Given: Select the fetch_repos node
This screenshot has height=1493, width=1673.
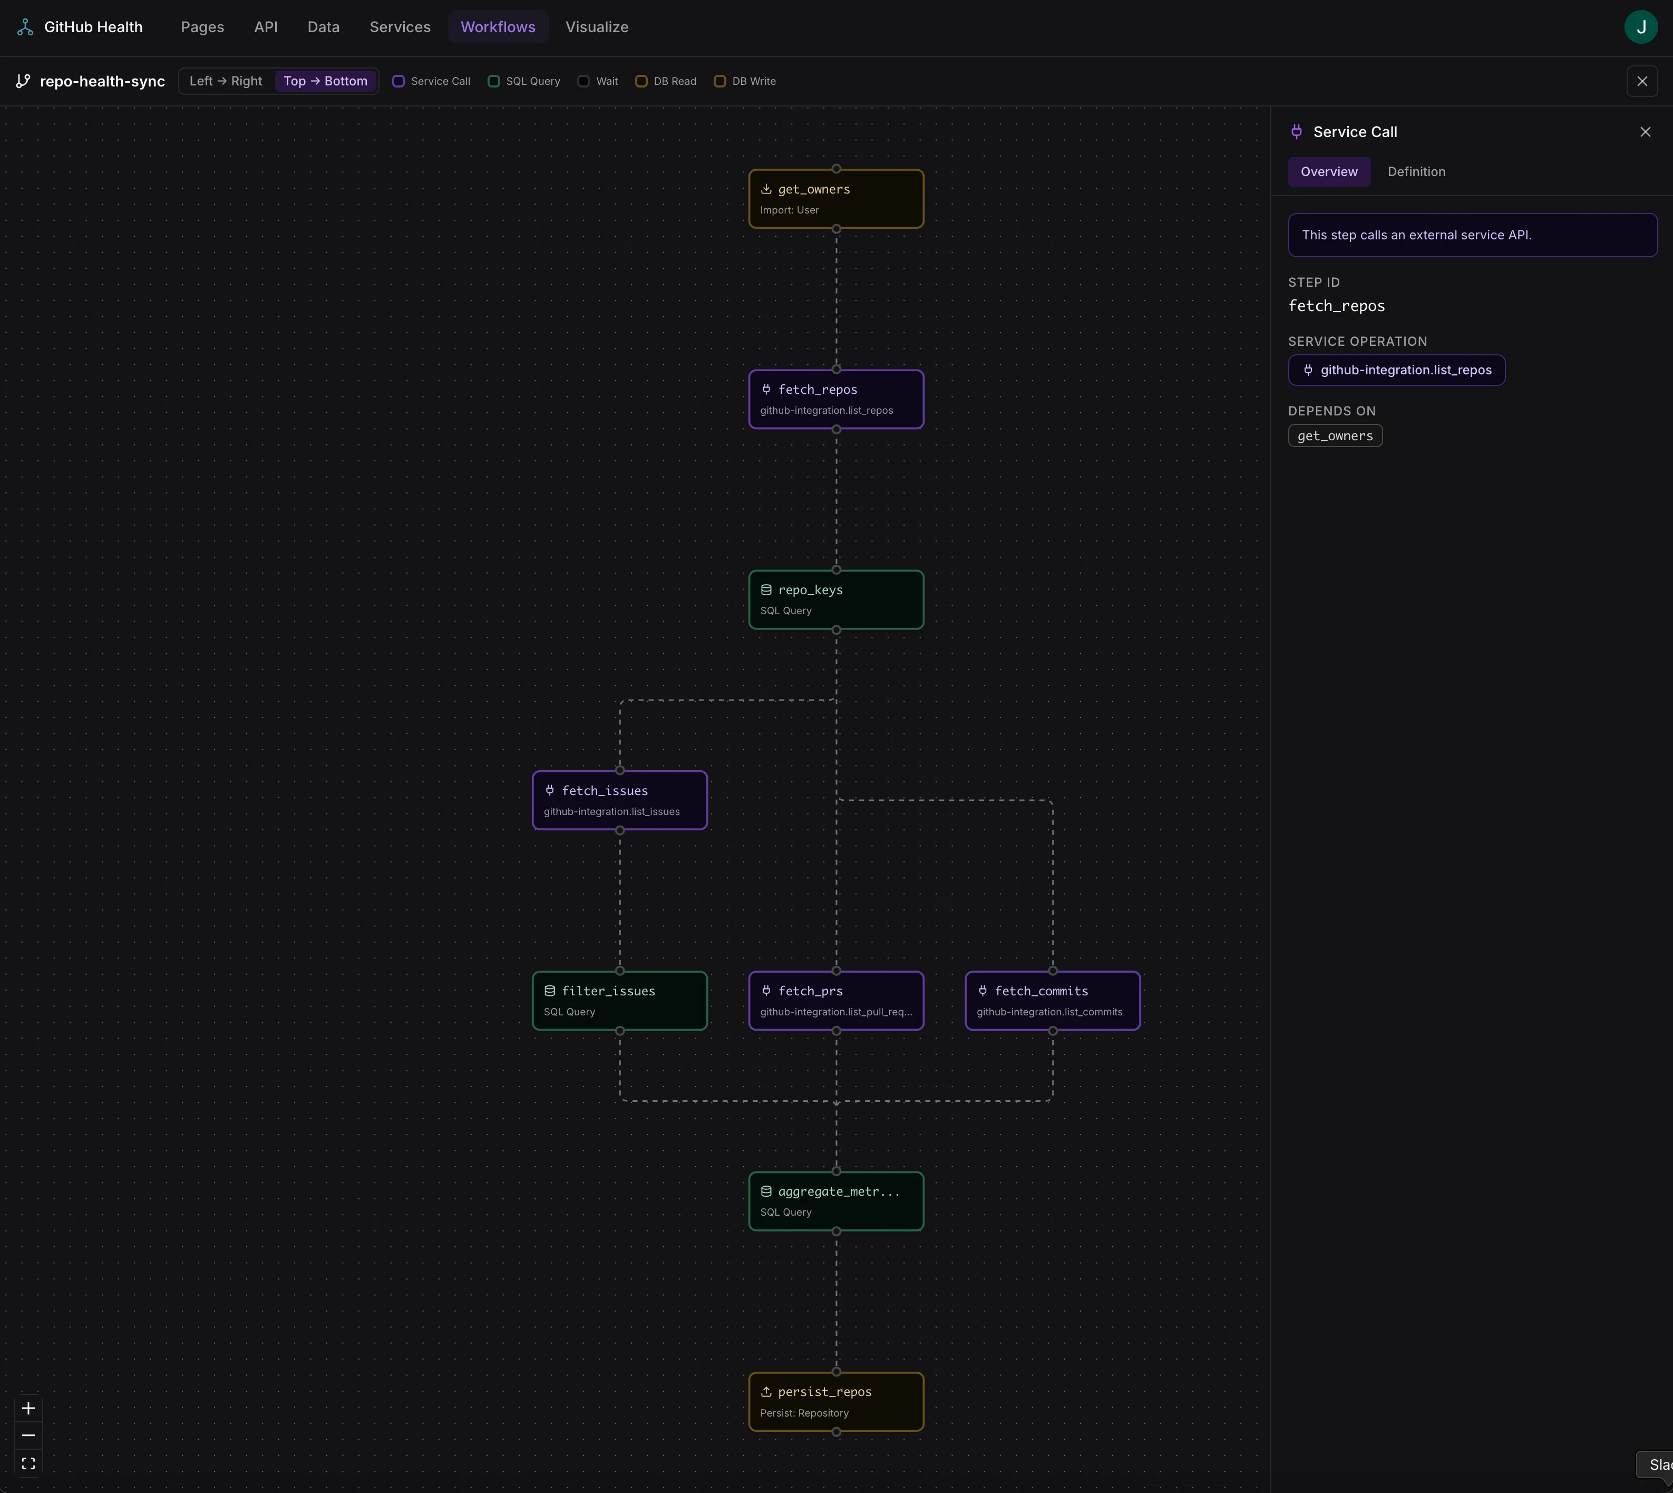Looking at the screenshot, I should [x=835, y=400].
